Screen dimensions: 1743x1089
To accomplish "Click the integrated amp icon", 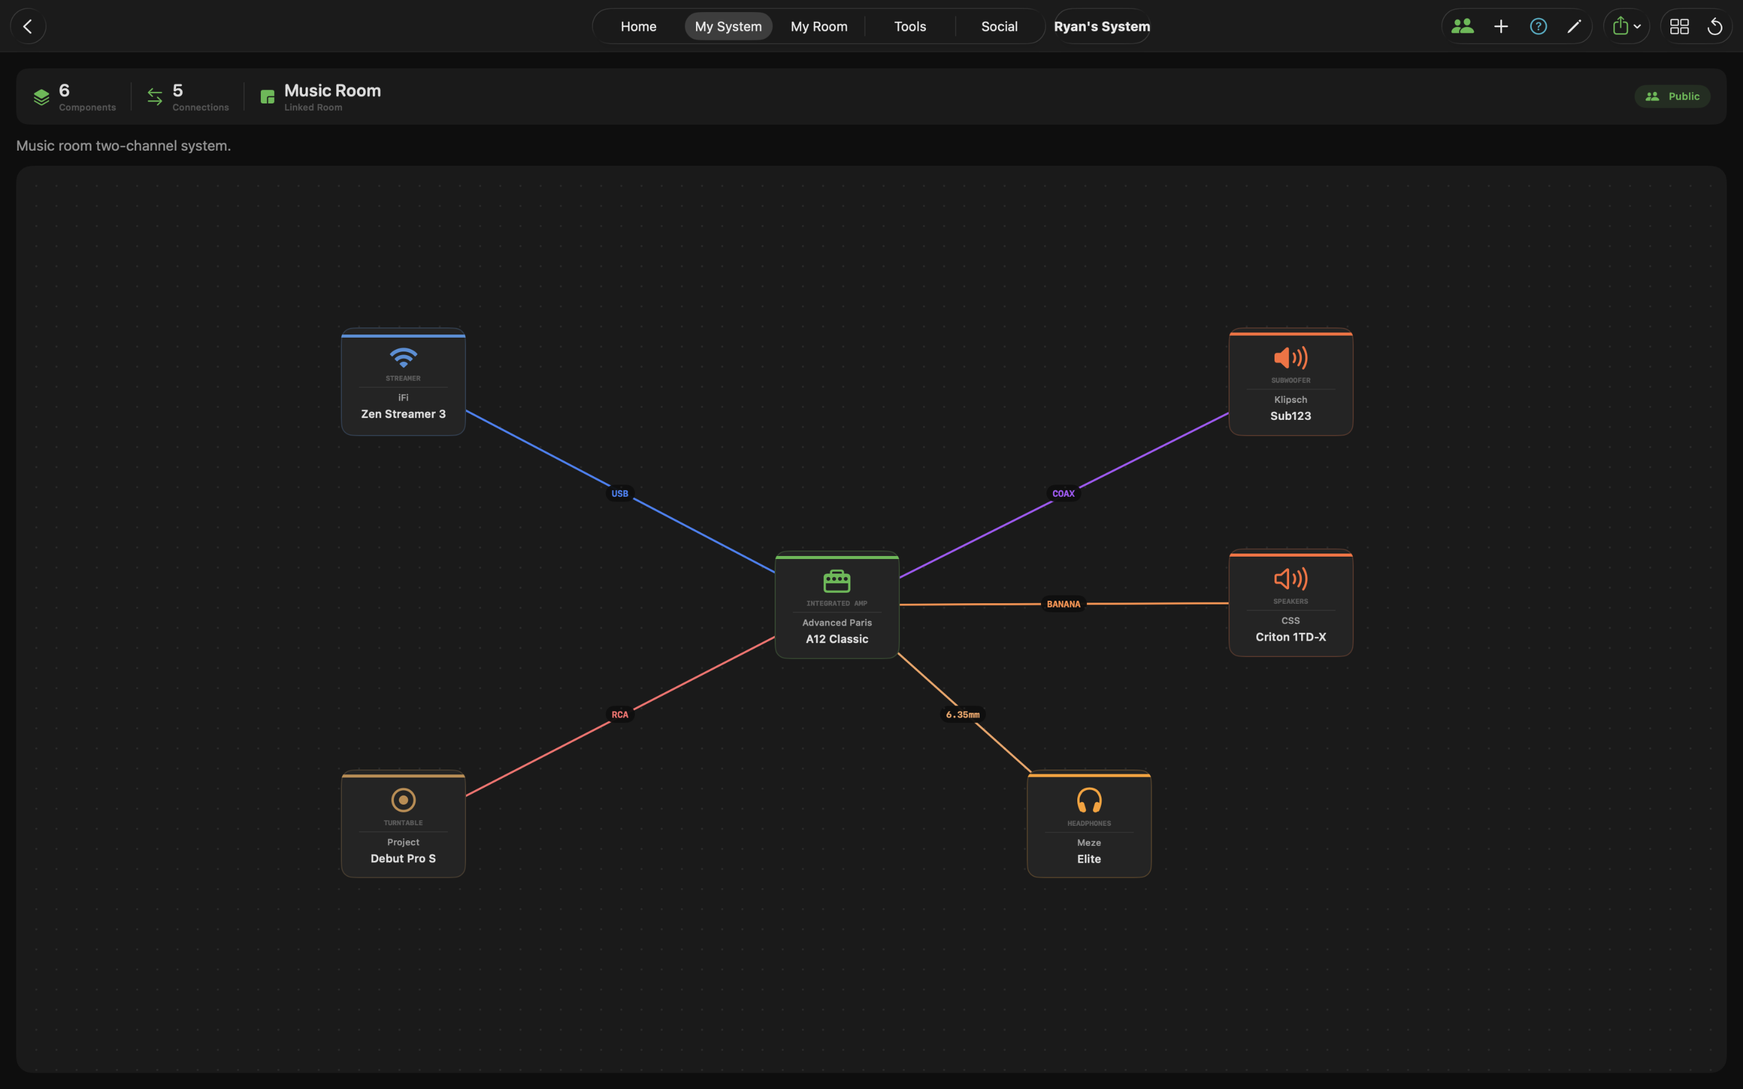I will tap(836, 581).
